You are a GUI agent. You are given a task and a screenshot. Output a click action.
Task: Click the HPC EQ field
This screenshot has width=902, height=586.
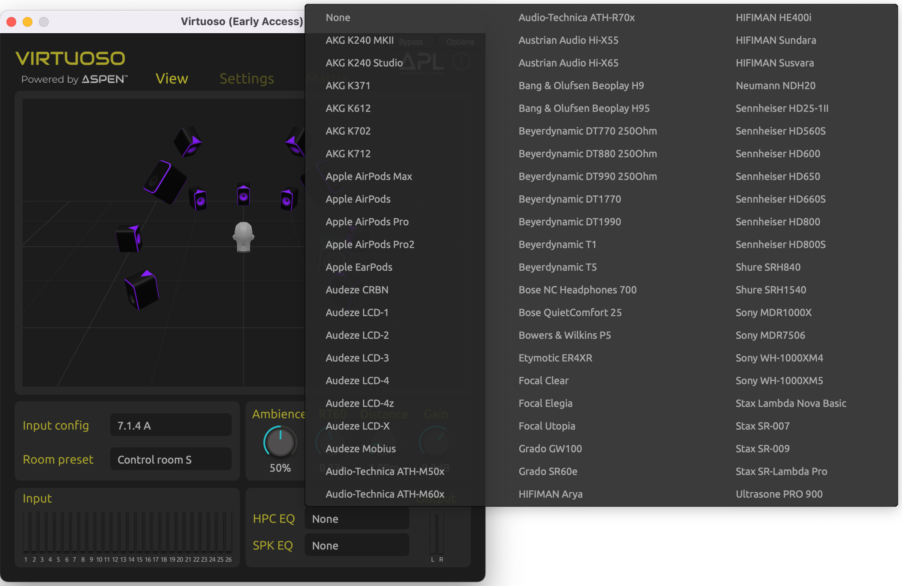tap(357, 518)
